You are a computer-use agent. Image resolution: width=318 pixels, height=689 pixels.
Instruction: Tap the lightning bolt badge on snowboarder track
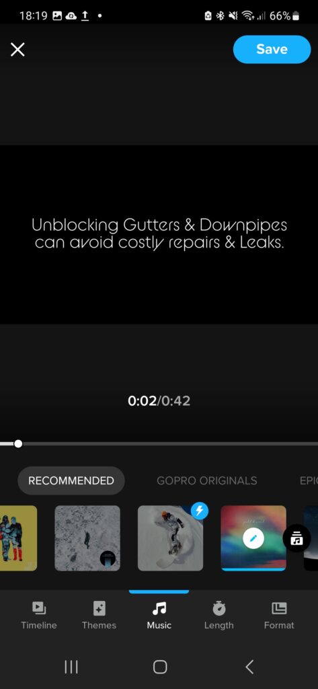[200, 511]
